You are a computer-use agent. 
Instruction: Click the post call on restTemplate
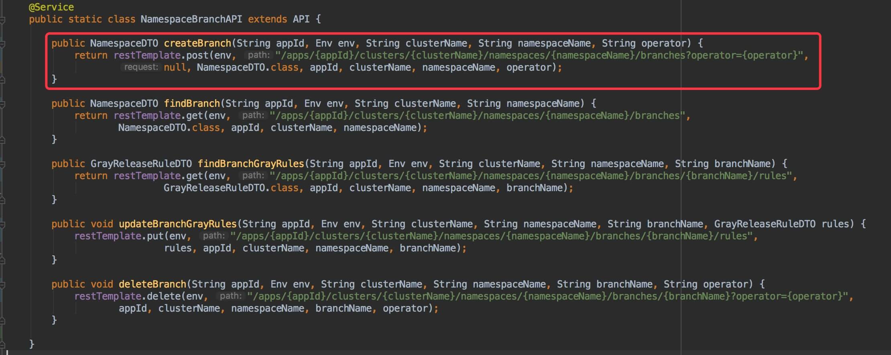point(197,55)
